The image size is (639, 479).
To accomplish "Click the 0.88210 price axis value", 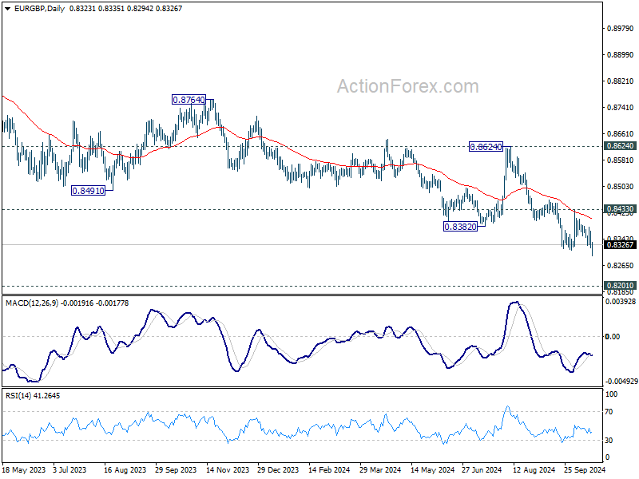I will (x=621, y=81).
